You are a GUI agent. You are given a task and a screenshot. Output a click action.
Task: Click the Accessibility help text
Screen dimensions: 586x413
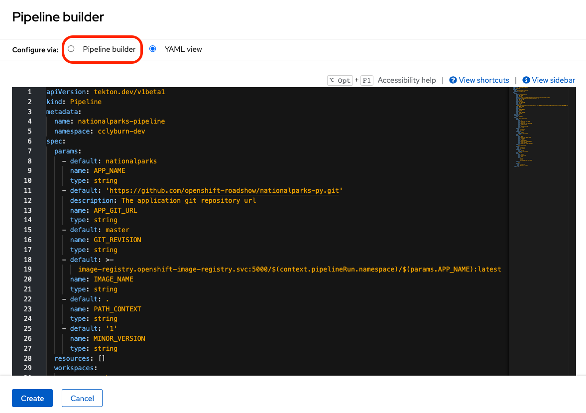click(407, 80)
